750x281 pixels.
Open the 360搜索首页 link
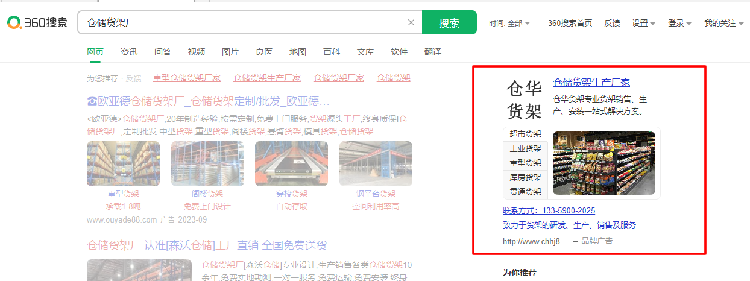click(x=570, y=24)
